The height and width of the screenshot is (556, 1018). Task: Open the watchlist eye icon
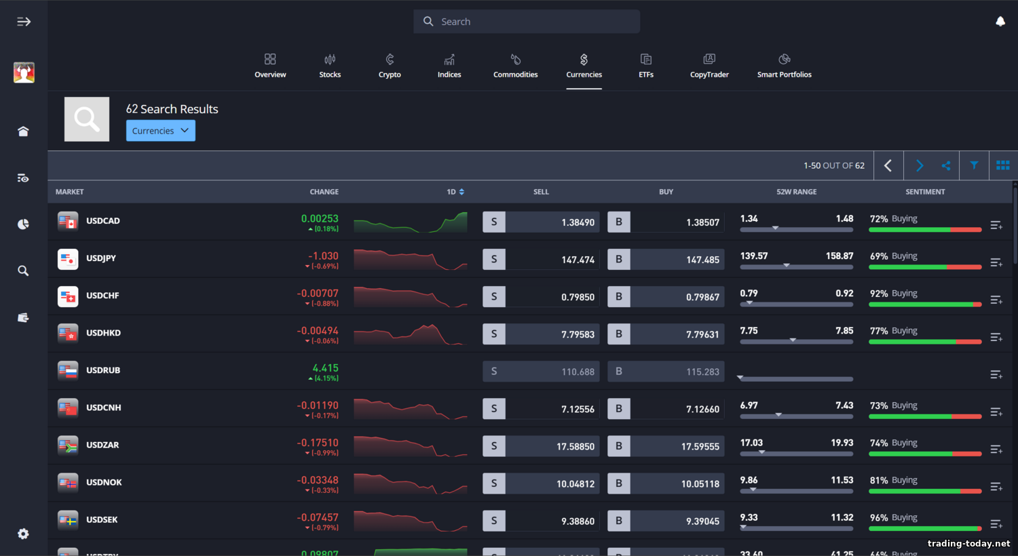pyautogui.click(x=23, y=178)
